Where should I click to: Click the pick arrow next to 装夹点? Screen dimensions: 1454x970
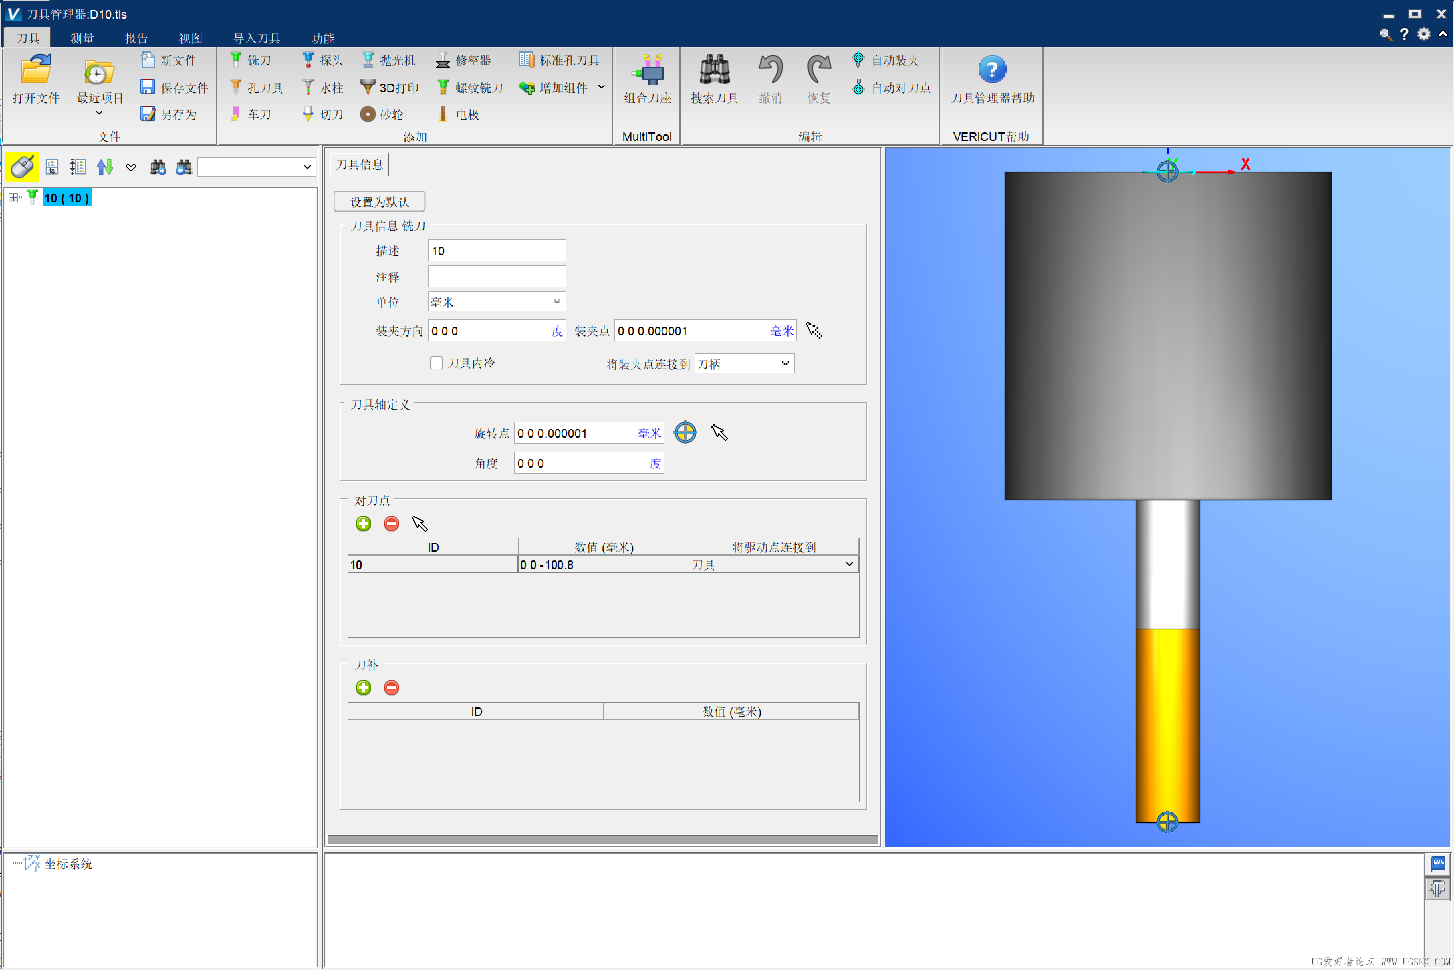(x=813, y=331)
